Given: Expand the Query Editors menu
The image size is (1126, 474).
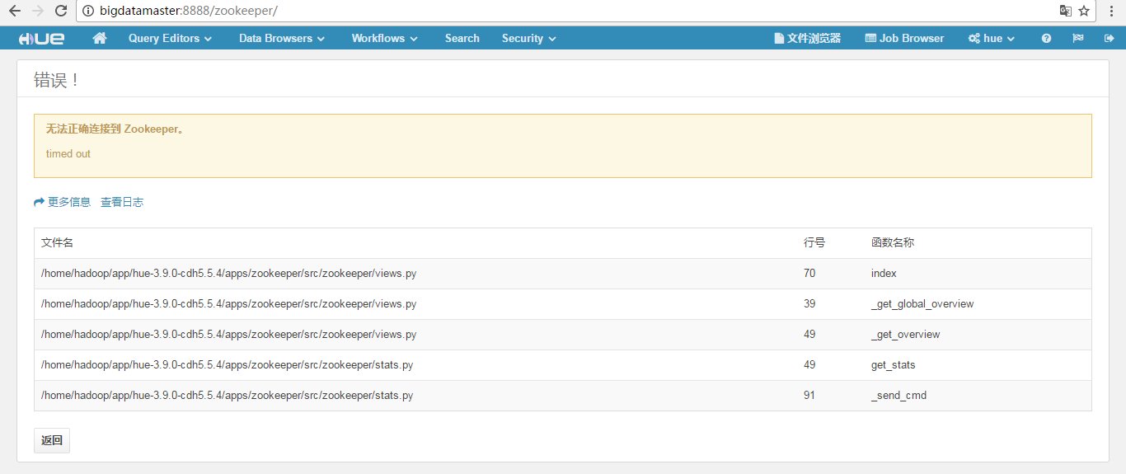Looking at the screenshot, I should point(170,38).
